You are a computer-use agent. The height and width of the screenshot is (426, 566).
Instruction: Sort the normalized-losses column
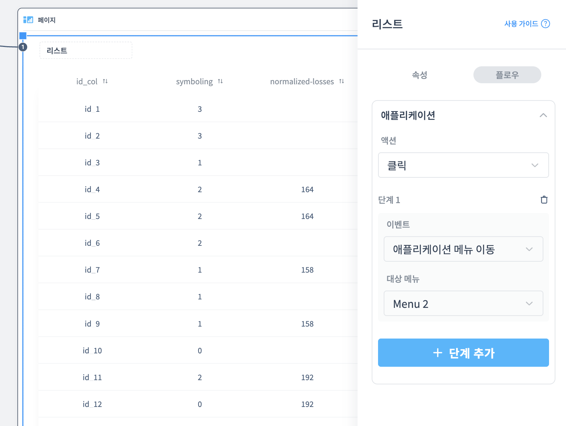coord(341,81)
